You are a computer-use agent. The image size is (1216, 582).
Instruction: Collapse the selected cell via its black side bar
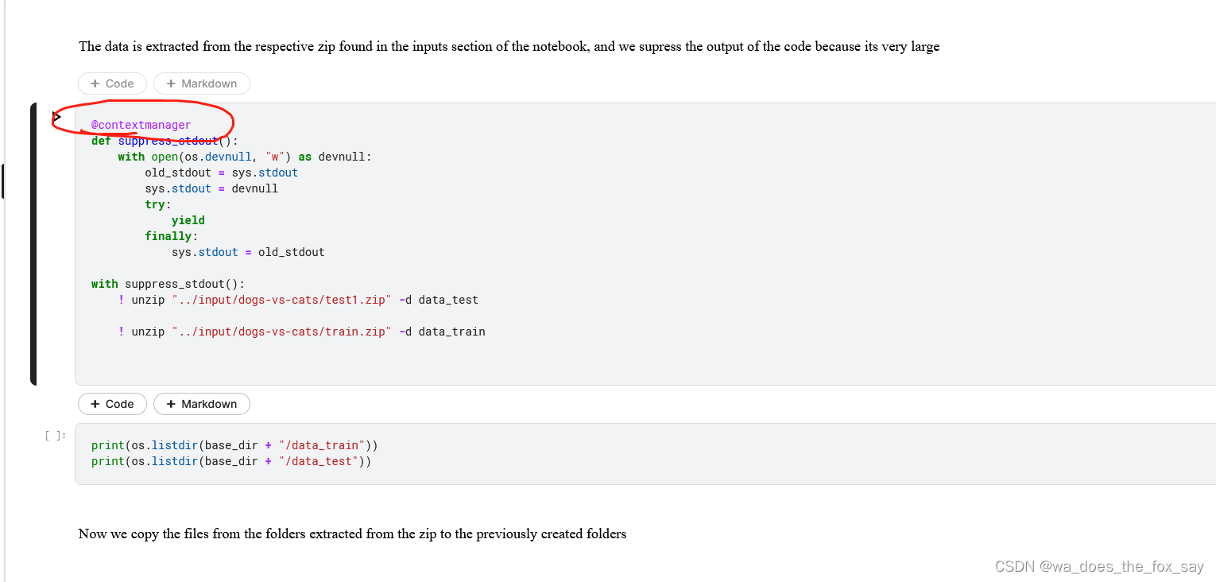point(33,244)
